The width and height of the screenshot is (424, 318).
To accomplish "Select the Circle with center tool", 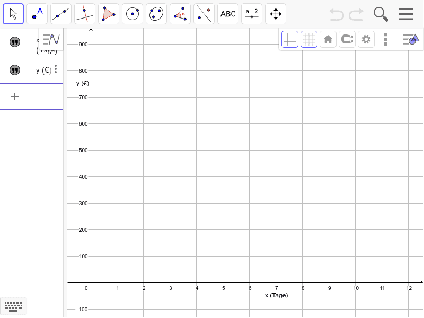I will click(132, 14).
